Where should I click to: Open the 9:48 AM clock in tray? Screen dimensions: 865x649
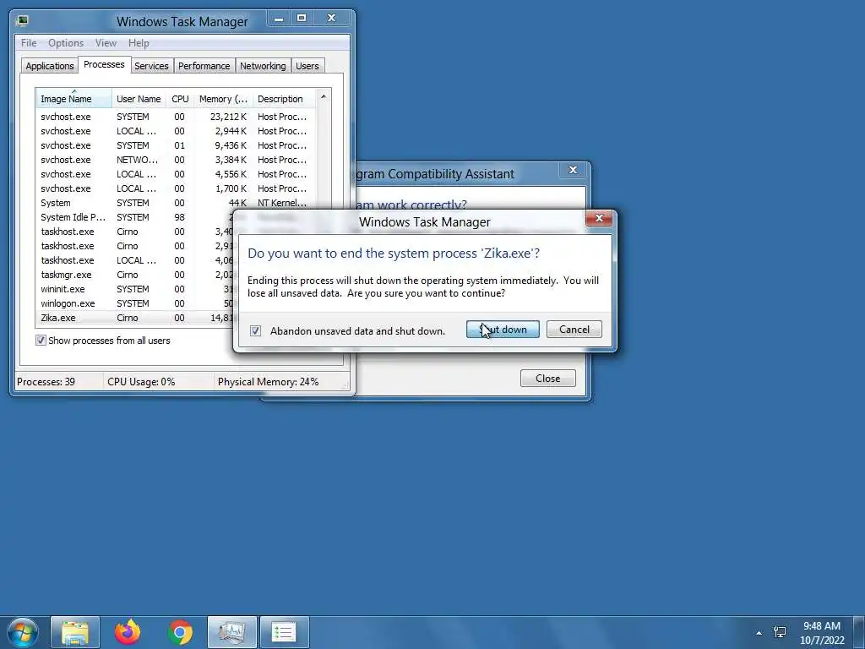(x=821, y=633)
